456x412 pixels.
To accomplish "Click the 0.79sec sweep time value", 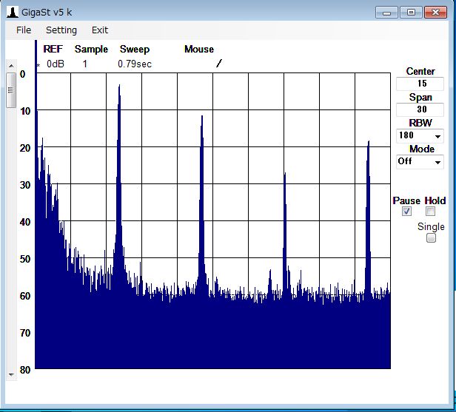I will coord(135,64).
